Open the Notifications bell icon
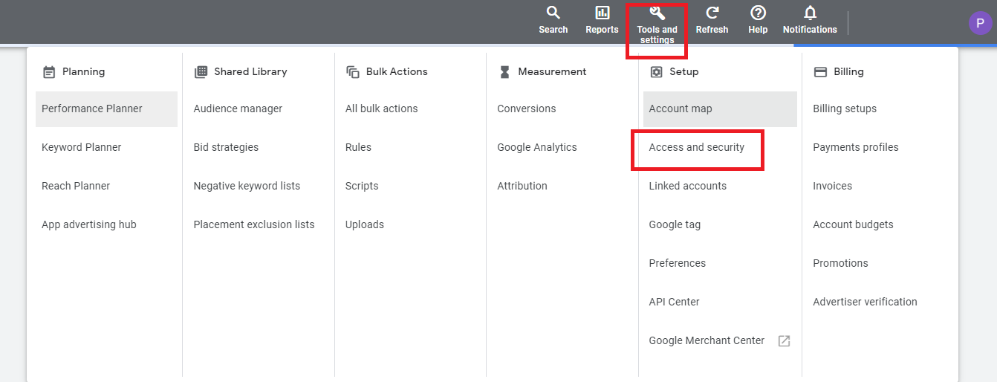This screenshot has width=997, height=382. pyautogui.click(x=810, y=13)
